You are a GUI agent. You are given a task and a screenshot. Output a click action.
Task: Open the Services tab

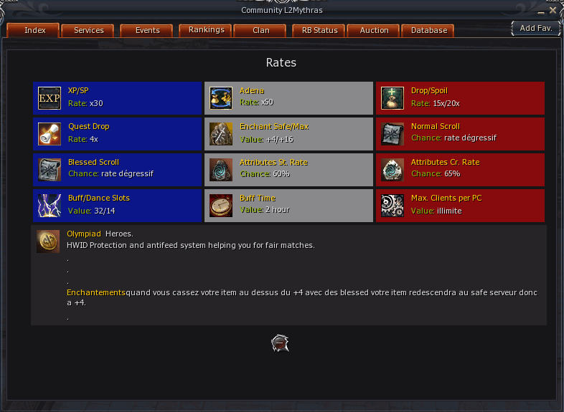coord(88,30)
